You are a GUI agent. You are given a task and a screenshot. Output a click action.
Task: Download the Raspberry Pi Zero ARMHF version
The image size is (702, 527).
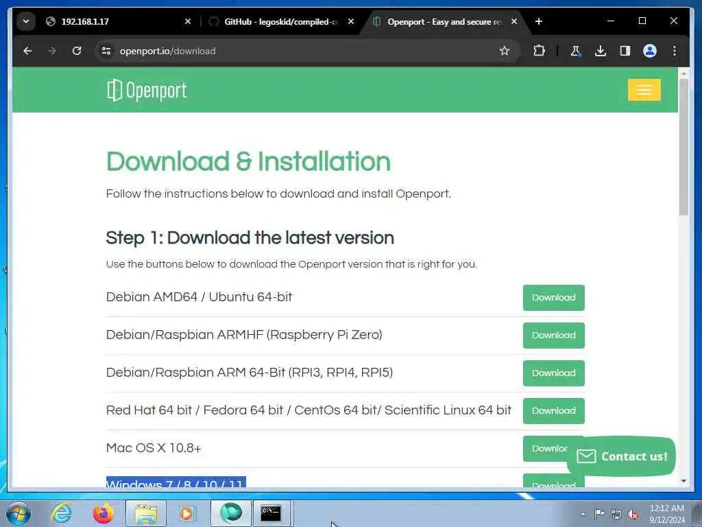click(553, 335)
